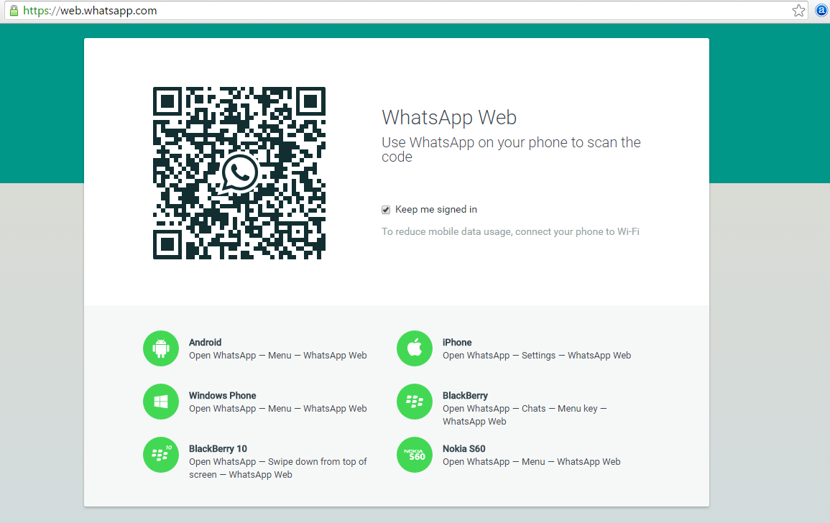
Task: Toggle the bookmark star in the address bar
Action: pyautogui.click(x=798, y=11)
